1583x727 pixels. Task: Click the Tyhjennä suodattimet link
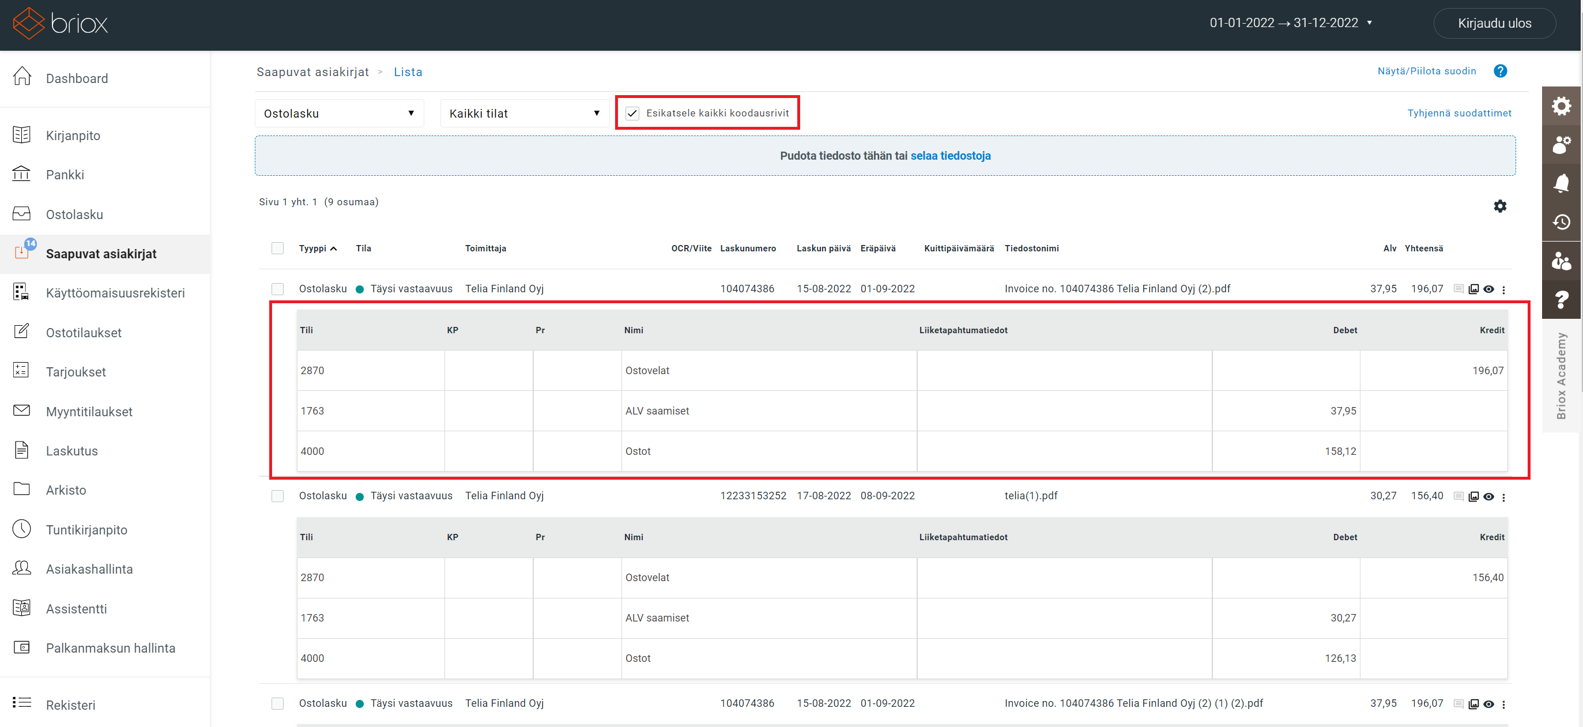1459,113
